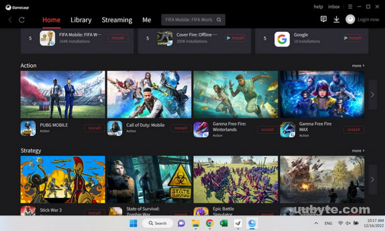
Task: Open the inbox link
Action: (334, 7)
